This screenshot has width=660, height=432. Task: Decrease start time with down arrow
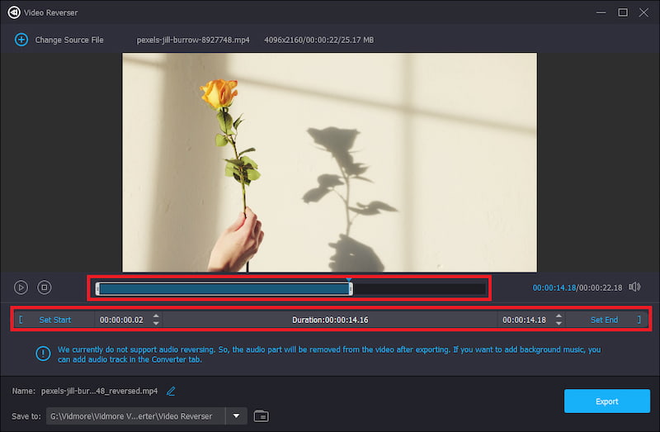(156, 323)
